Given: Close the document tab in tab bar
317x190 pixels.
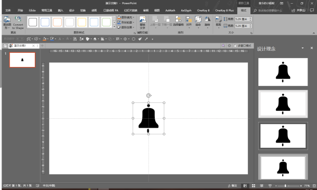Looking at the screenshot, I should (x=34, y=46).
